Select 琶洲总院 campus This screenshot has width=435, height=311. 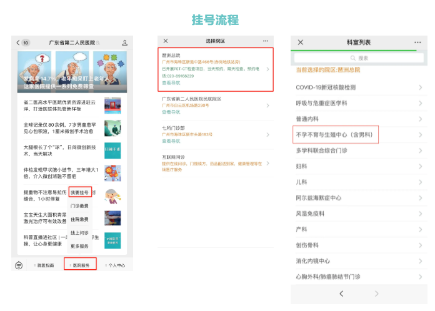[x=216, y=69]
